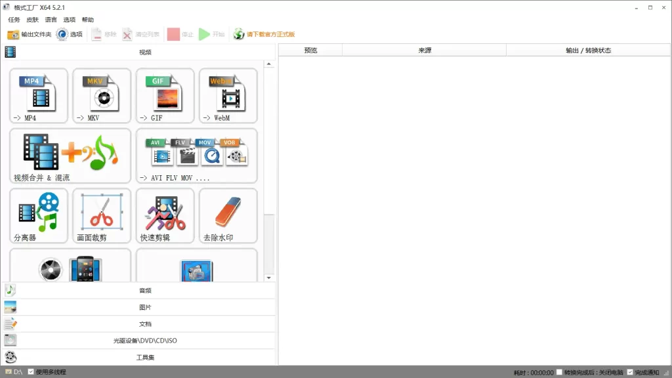Open the 帮助 help menu
672x378 pixels.
[87, 20]
